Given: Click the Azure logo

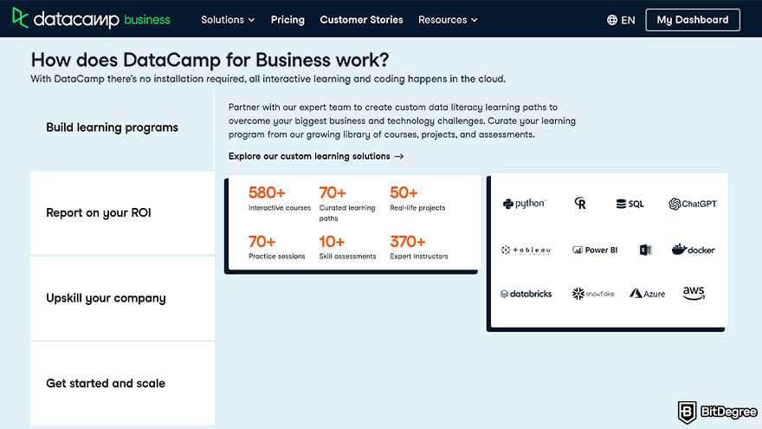Looking at the screenshot, I should (x=648, y=293).
